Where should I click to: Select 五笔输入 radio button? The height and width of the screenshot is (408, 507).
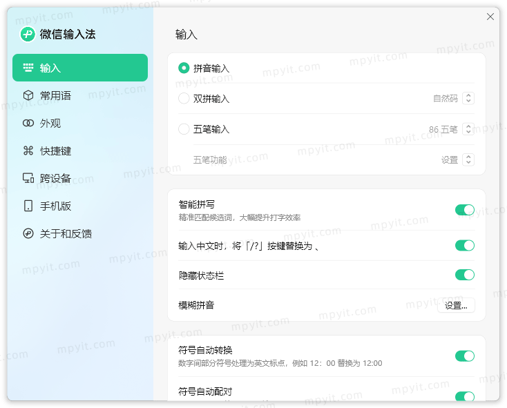[x=184, y=129]
